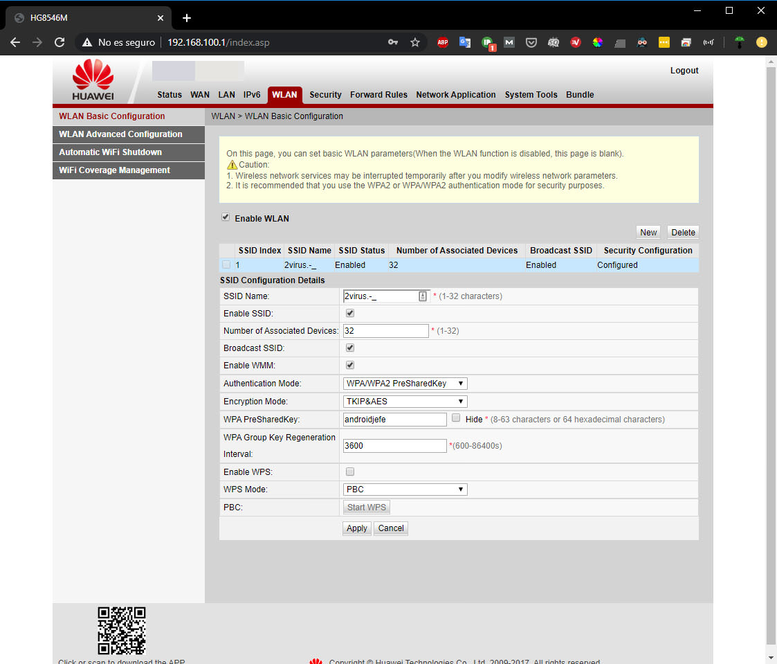Viewport: 777px width, 664px height.
Task: Reload the router page
Action: (60, 42)
